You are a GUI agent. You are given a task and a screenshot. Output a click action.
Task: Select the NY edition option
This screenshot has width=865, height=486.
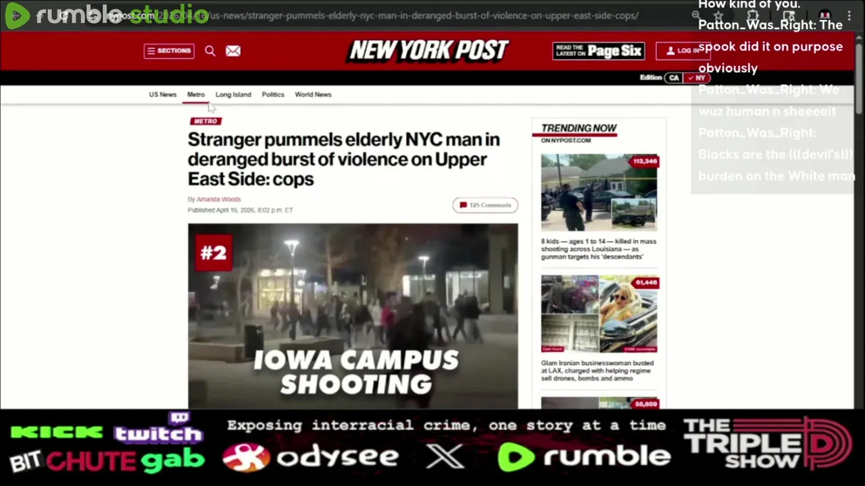click(x=697, y=78)
